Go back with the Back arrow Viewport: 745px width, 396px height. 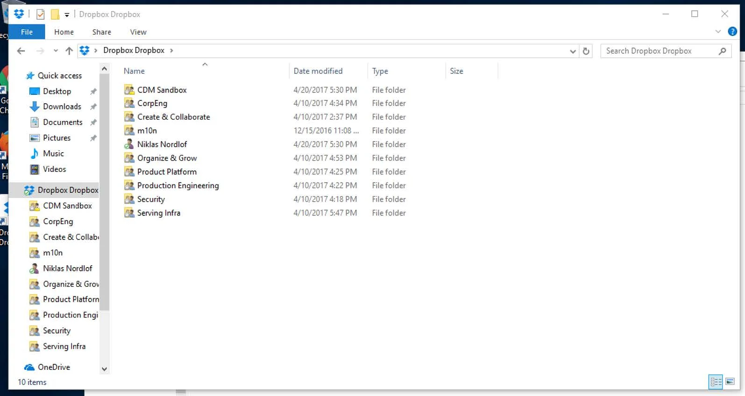click(x=21, y=51)
